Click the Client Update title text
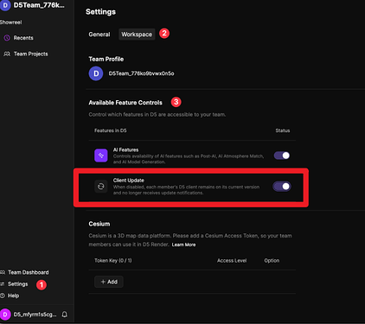Screen dimensions: 365x324 coord(129,181)
